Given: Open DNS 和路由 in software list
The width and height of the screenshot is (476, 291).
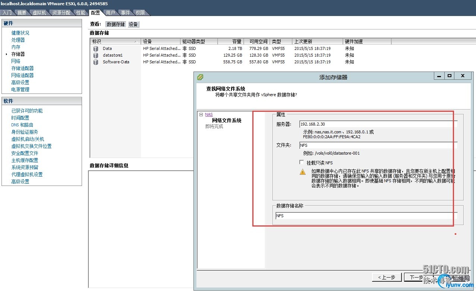Looking at the screenshot, I should [22, 125].
